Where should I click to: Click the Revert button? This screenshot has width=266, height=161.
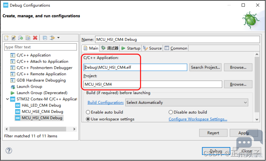pyautogui.click(x=213, y=133)
